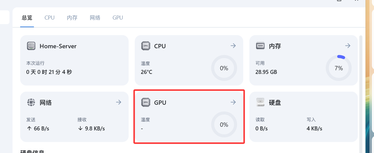Click the network globe icon
This screenshot has width=374, height=153.
(31, 102)
